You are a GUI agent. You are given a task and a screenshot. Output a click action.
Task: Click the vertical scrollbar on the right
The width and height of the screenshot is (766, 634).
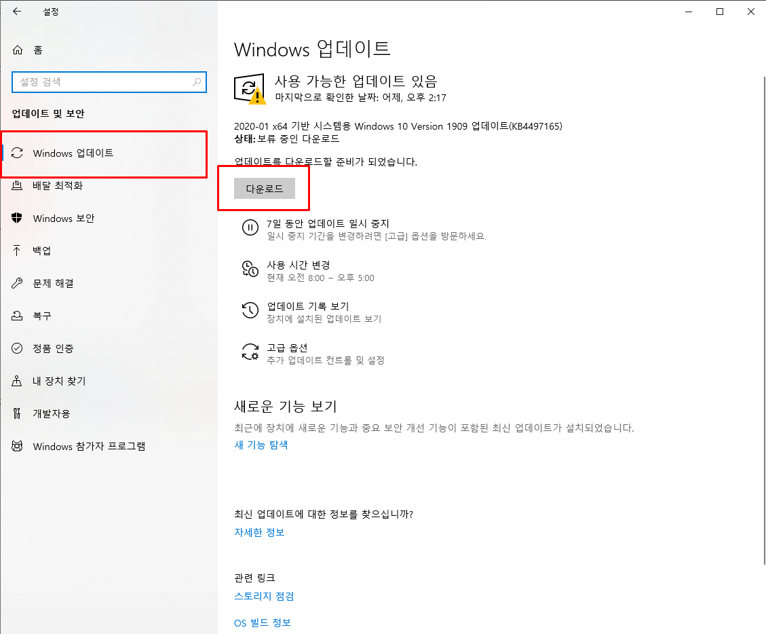point(763,320)
